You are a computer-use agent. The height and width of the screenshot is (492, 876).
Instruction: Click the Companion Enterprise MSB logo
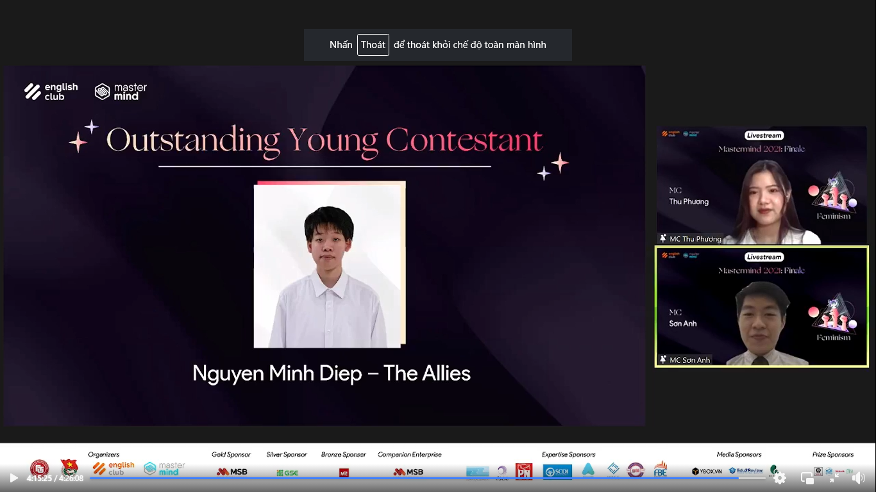409,472
